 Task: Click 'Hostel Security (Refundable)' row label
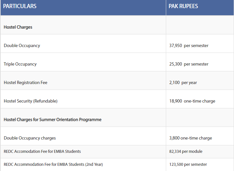point(31,101)
